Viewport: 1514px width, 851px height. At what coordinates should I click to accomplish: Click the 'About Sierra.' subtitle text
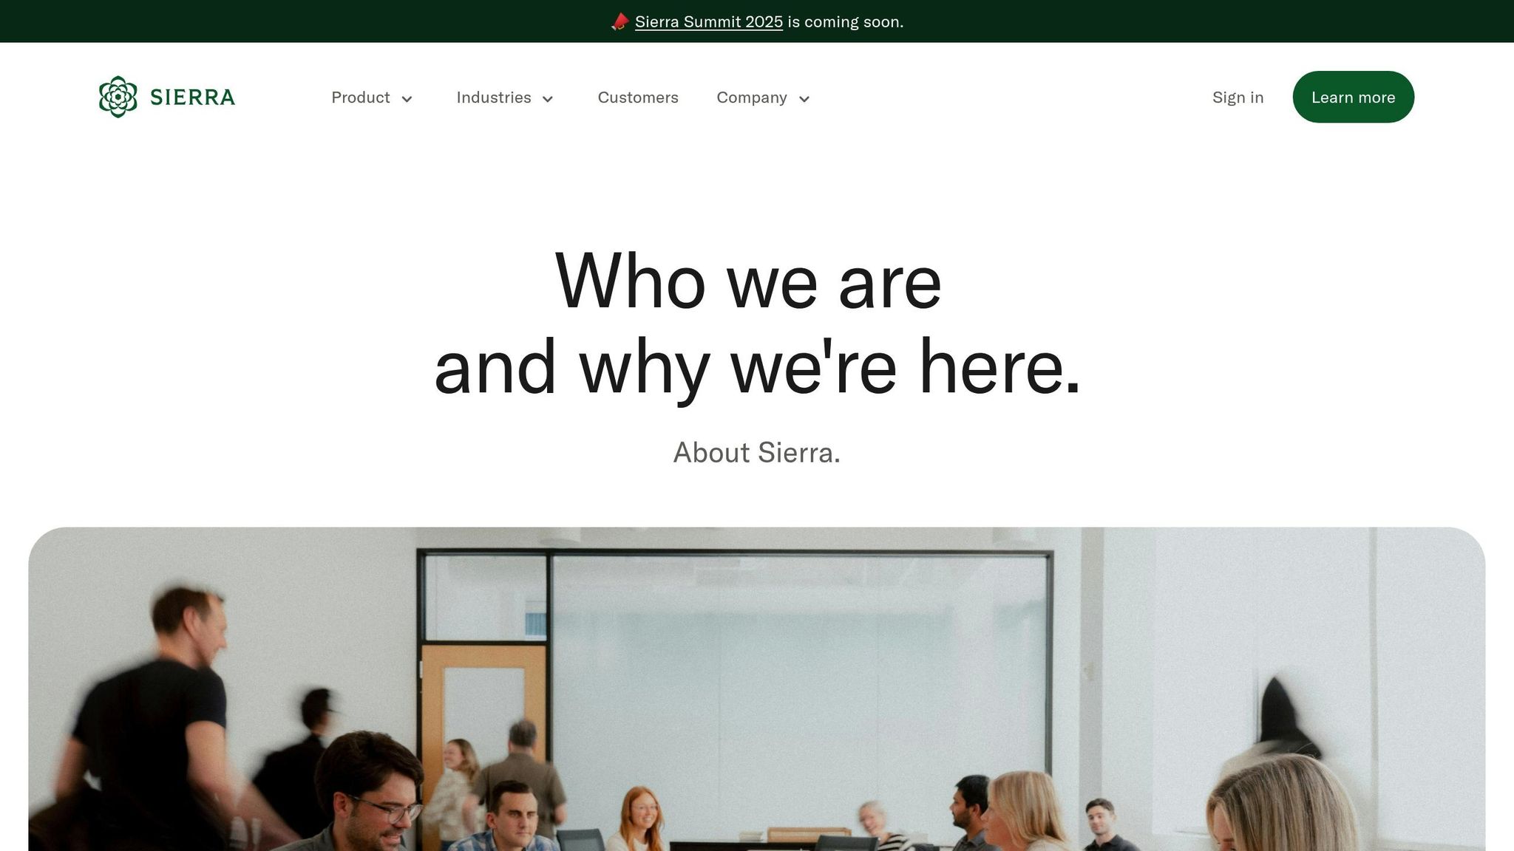point(756,453)
